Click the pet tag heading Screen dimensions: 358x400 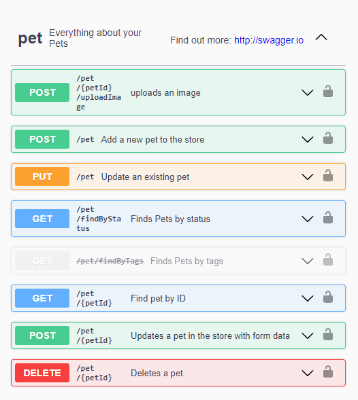[30, 39]
